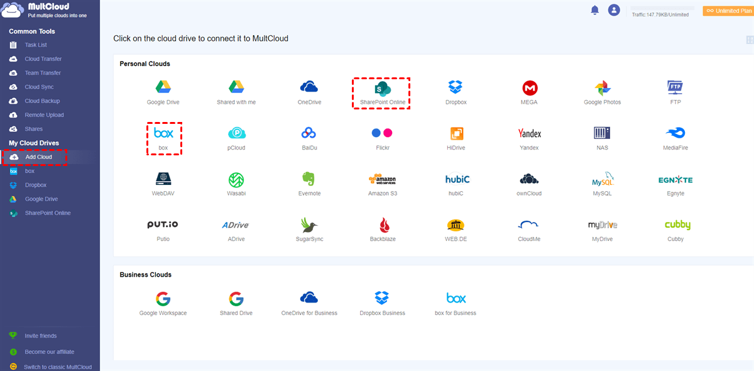This screenshot has height=371, width=754.
Task: Add Egnyte cloud
Action: [x=675, y=185]
